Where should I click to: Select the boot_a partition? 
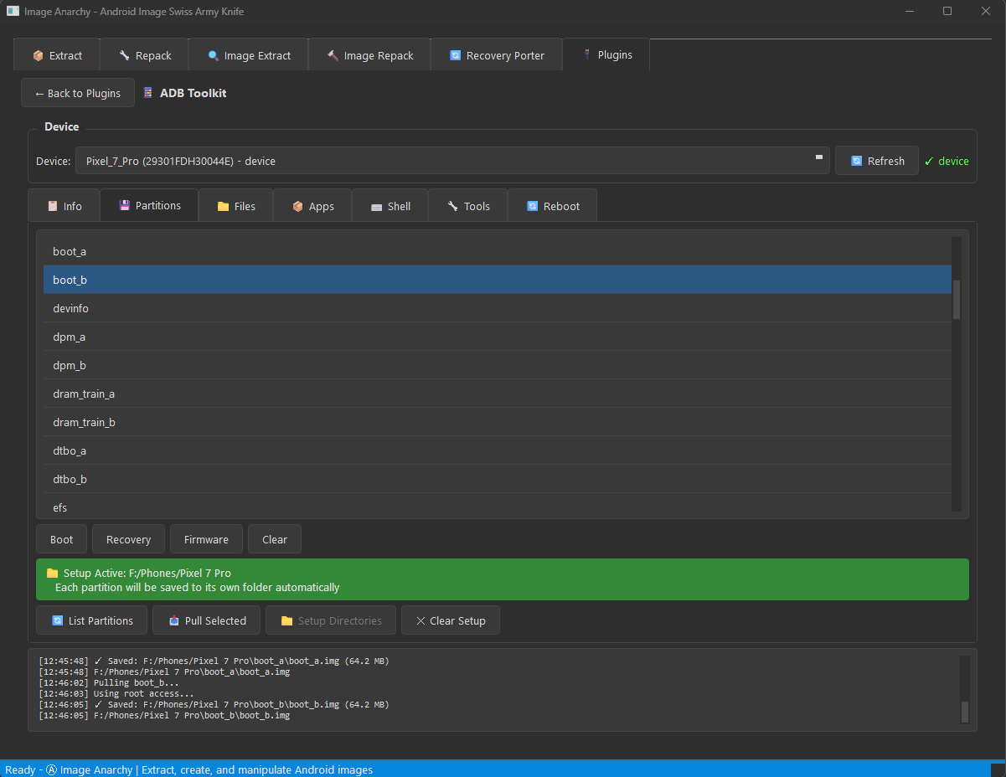click(498, 251)
